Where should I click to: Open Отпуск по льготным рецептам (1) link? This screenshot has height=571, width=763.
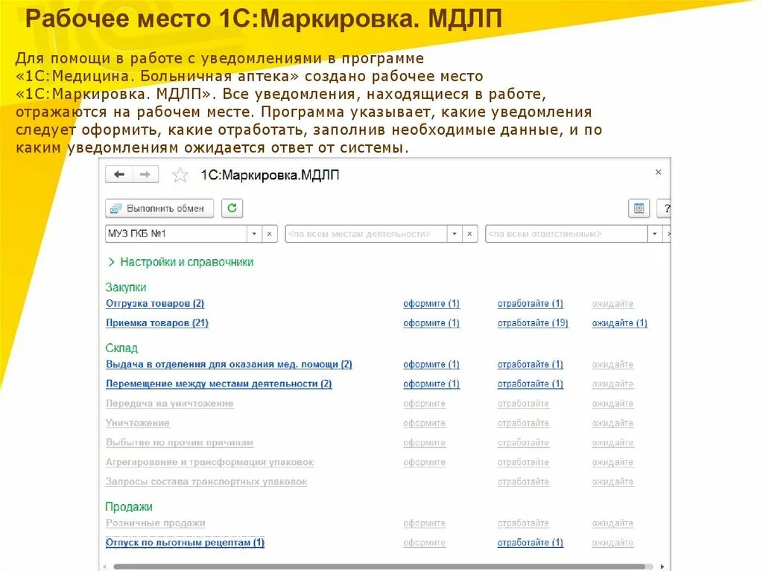click(185, 542)
